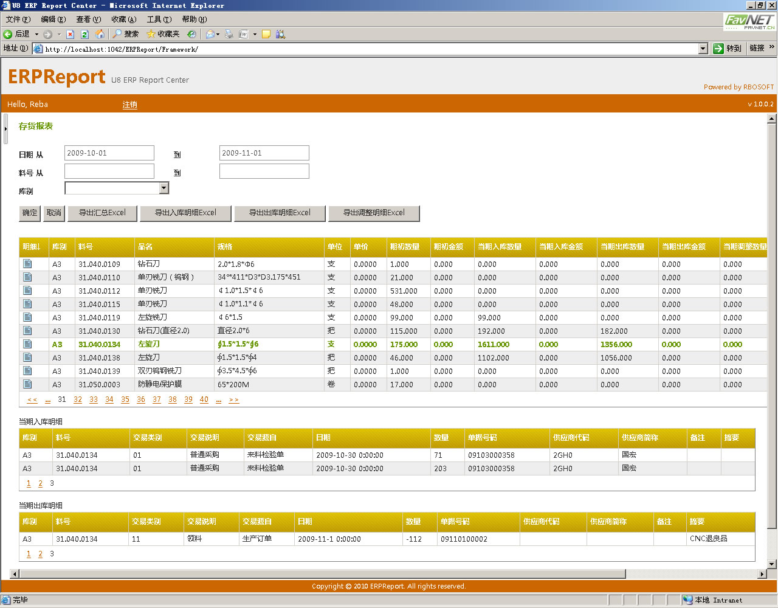Click the yellow note Discuss toolbar icon
This screenshot has width=778, height=608.
pyautogui.click(x=266, y=34)
